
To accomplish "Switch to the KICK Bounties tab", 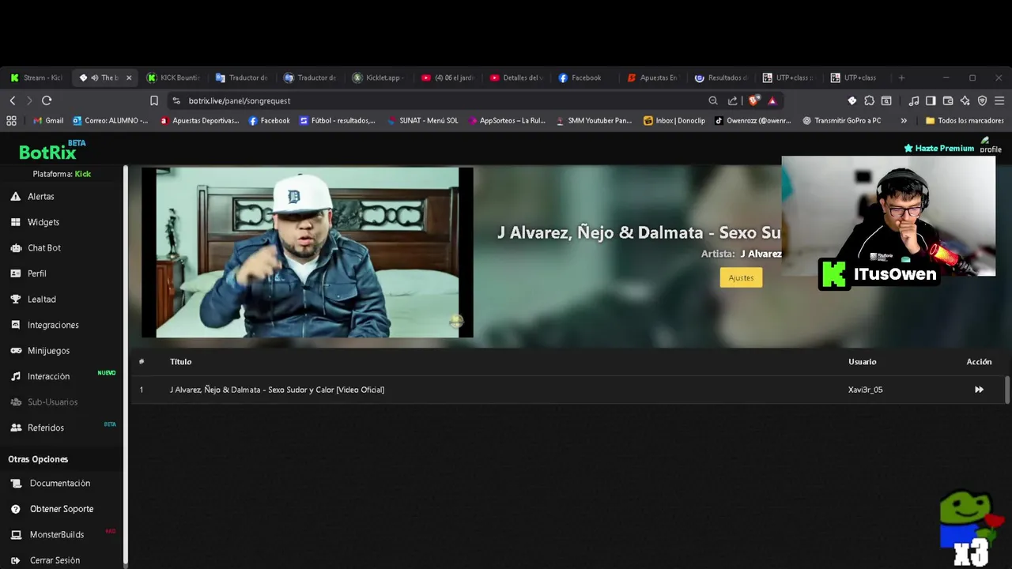I will [173, 77].
